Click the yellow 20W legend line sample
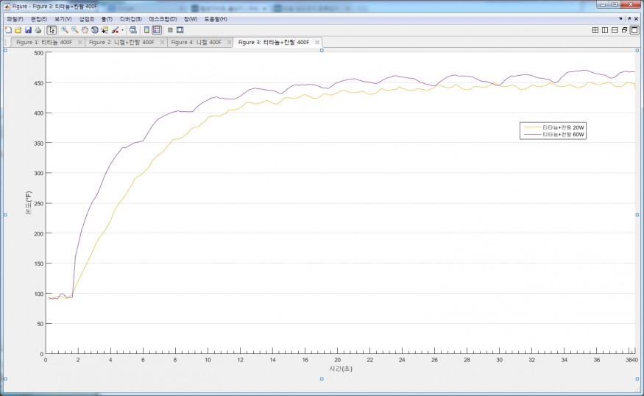 tap(532, 128)
